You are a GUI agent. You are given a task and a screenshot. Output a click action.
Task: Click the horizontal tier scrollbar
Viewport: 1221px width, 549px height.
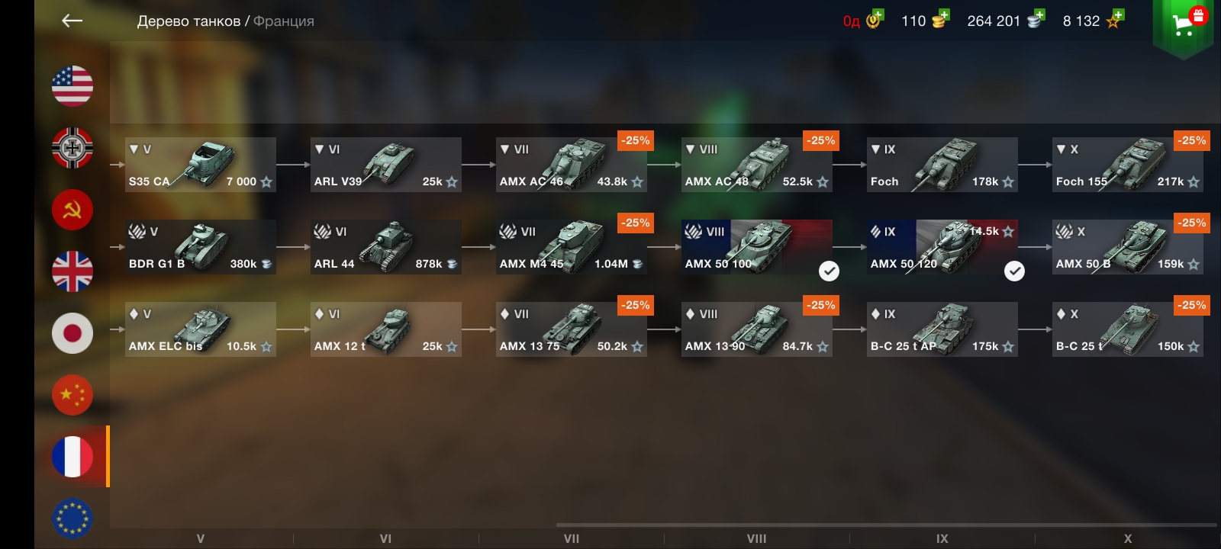coord(886,525)
